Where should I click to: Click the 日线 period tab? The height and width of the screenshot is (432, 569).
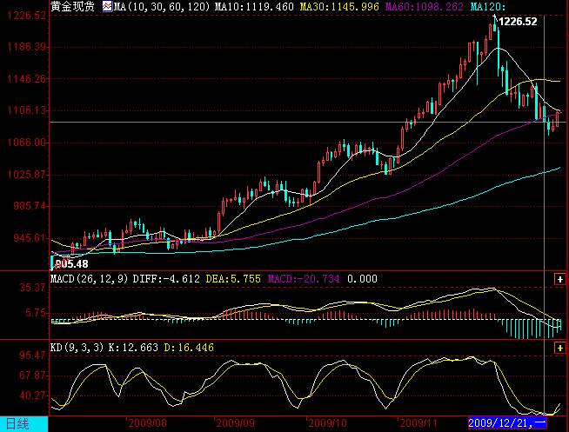[x=17, y=424]
